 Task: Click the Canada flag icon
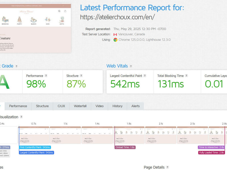click(115, 34)
